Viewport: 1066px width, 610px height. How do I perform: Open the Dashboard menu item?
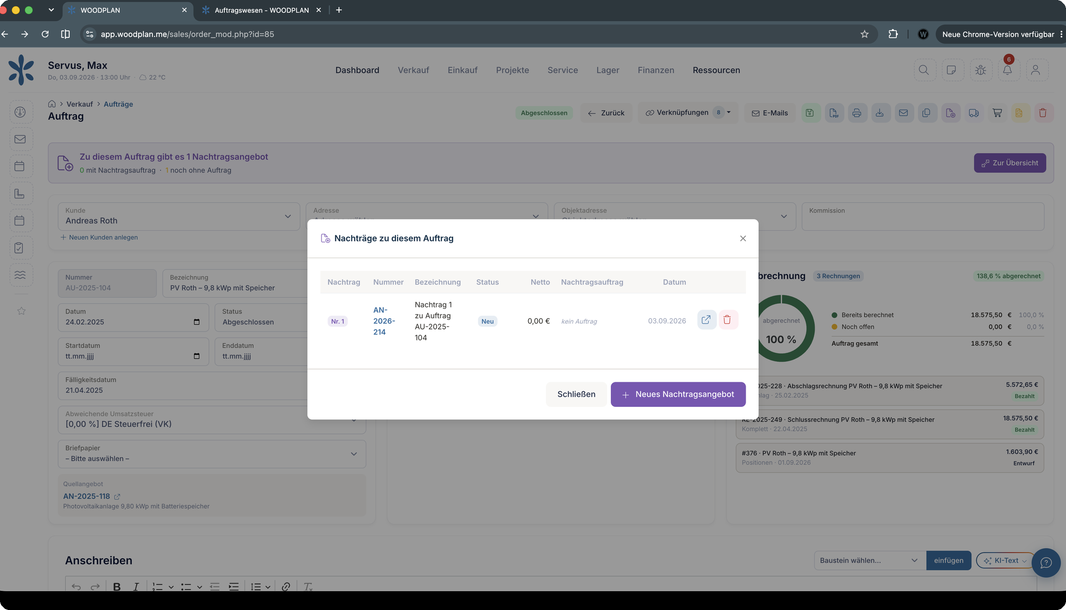point(357,70)
